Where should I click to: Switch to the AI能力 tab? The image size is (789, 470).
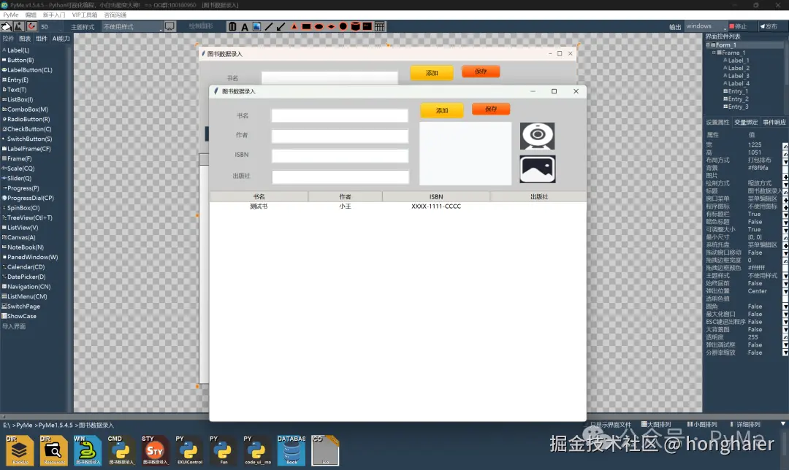[61, 38]
